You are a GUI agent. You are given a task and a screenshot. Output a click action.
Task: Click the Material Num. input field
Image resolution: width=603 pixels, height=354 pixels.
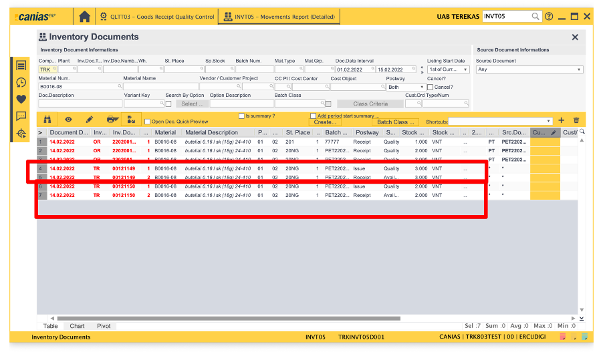tap(78, 87)
